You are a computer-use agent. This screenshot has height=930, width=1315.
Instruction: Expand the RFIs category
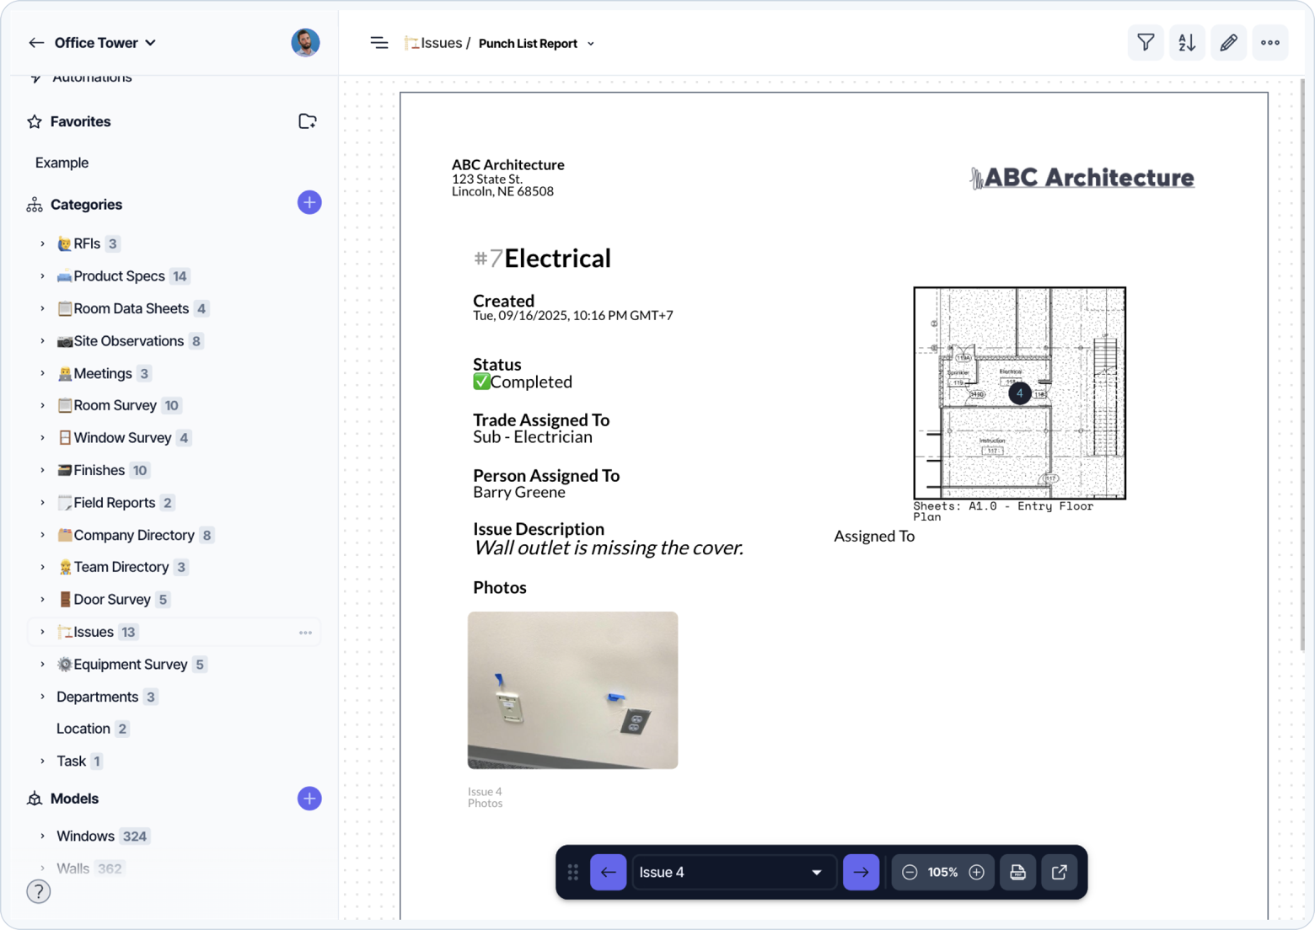(42, 243)
